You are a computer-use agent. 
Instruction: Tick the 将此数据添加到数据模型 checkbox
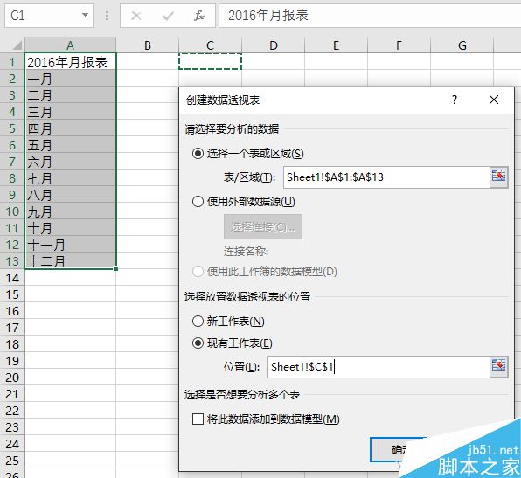pyautogui.click(x=198, y=419)
